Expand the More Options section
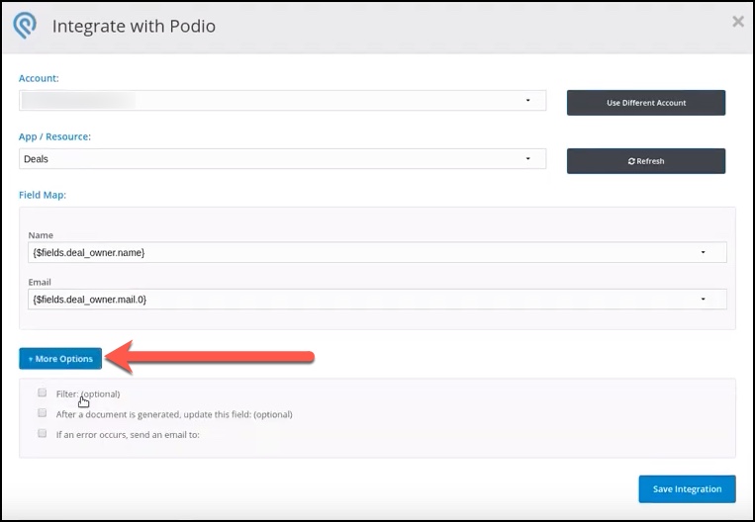 coord(60,359)
